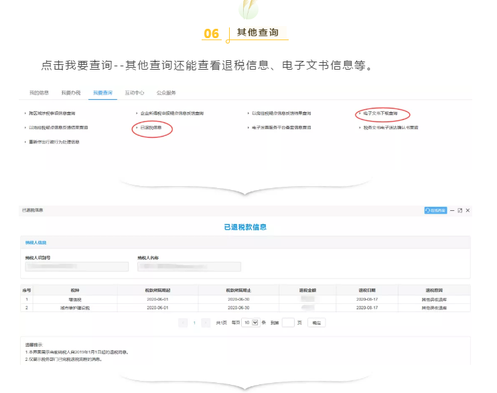Click row 1's 2020-06-01 start date cell
Image resolution: width=497 pixels, height=393 pixels.
click(157, 299)
